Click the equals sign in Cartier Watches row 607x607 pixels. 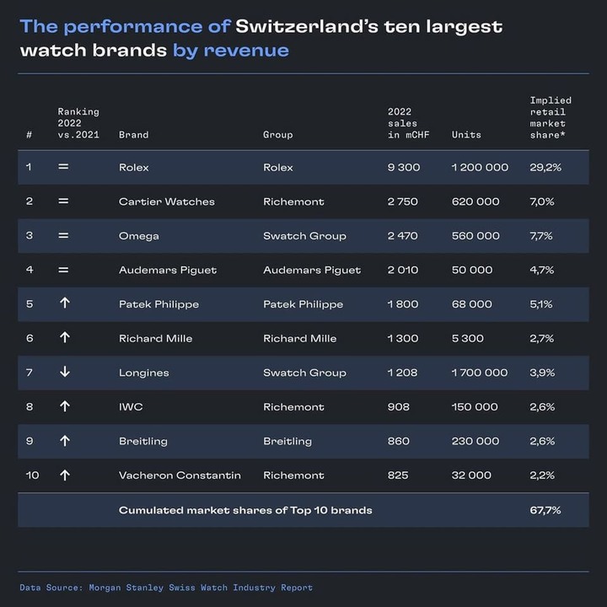(x=63, y=201)
